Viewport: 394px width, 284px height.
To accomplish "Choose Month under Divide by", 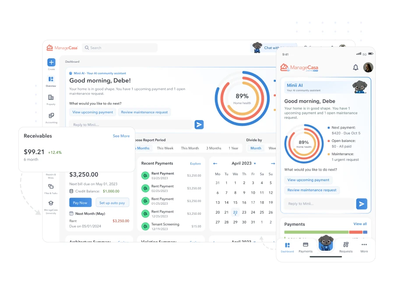I will pos(256,148).
